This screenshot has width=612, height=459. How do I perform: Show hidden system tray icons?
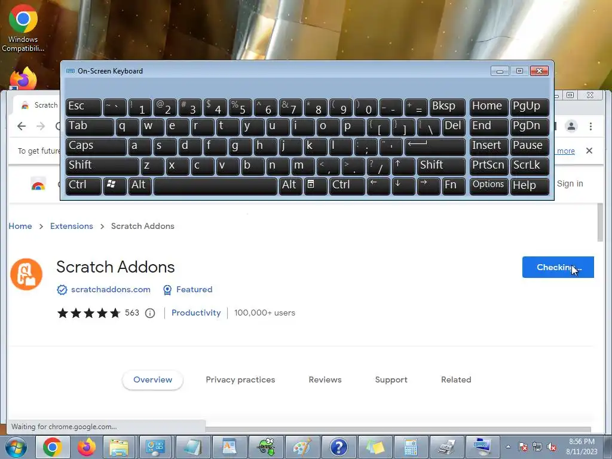508,447
